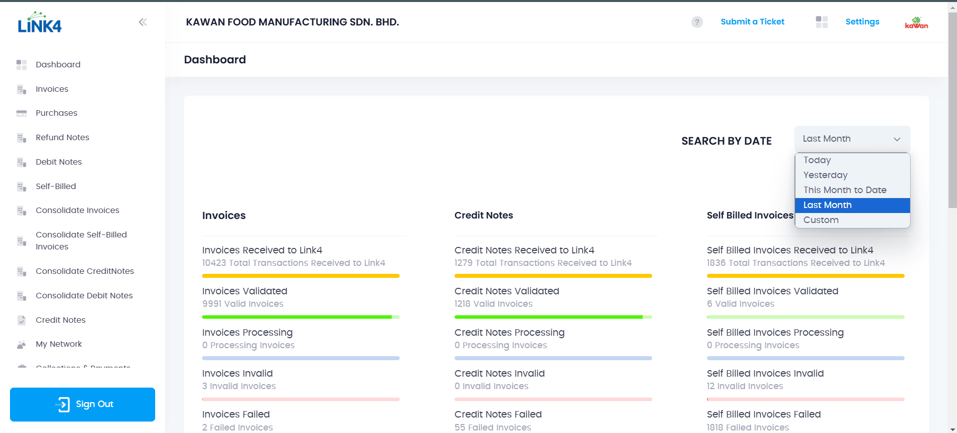957x433 pixels.
Task: Click the apps grid icon beside Settings
Action: click(821, 22)
